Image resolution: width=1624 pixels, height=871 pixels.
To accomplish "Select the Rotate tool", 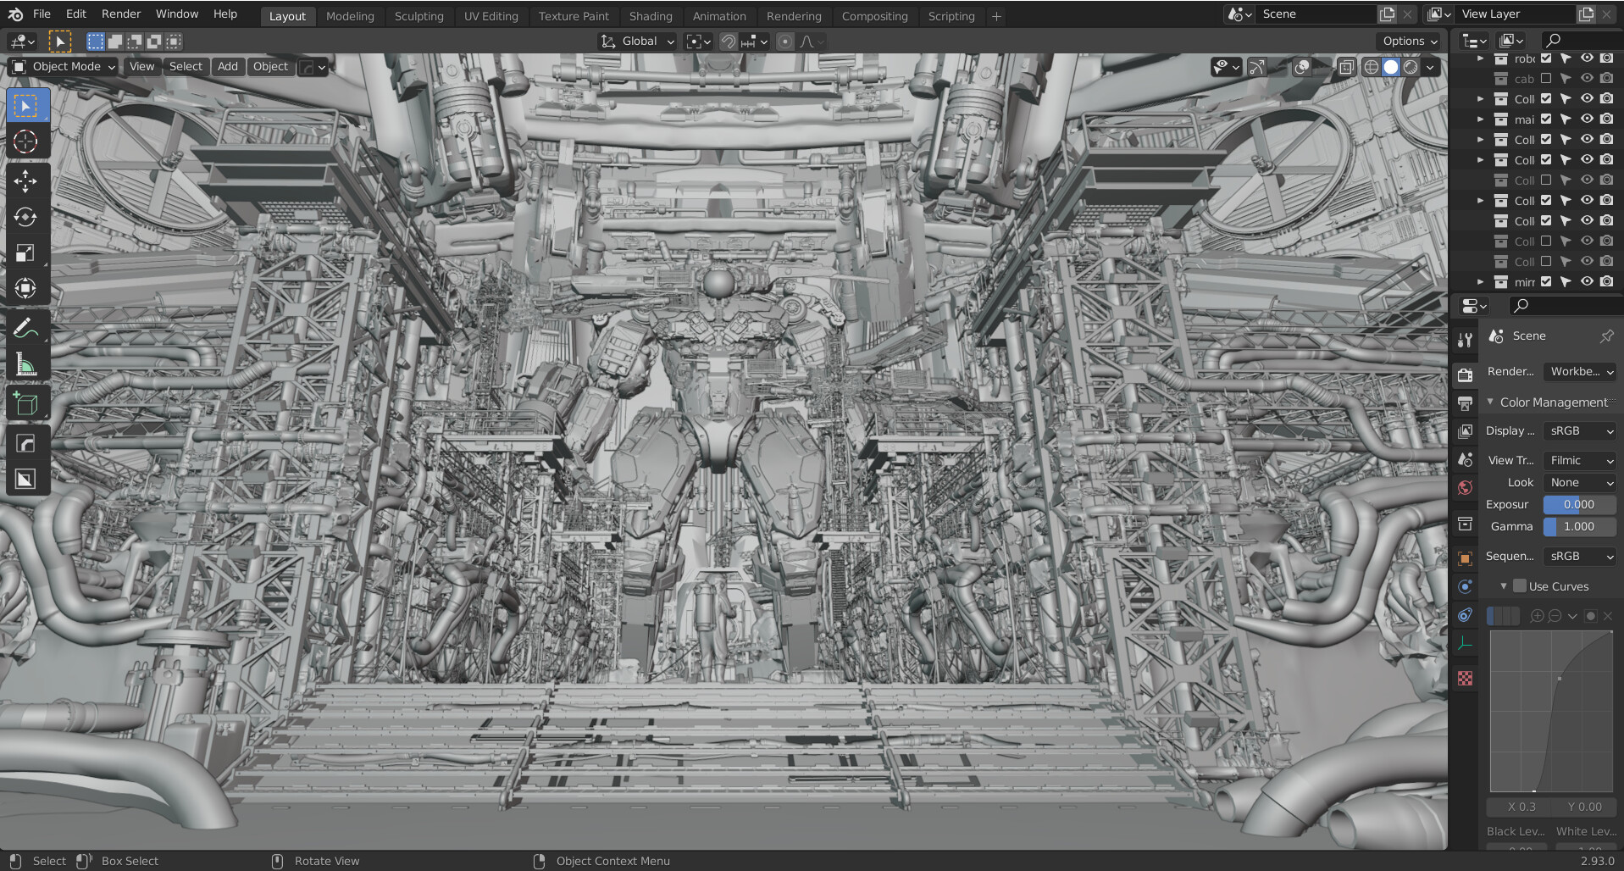I will [x=25, y=217].
